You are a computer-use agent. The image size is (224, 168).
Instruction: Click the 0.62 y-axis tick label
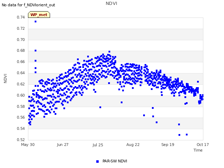[x=21, y=84]
